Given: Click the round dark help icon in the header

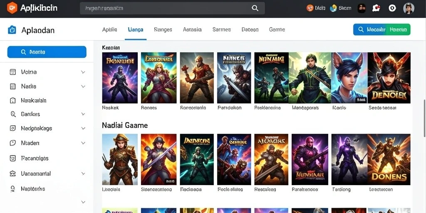Looking at the screenshot, I should (x=392, y=8).
